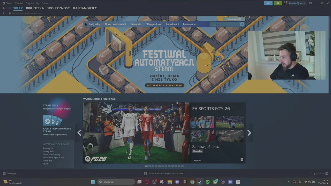Click the Windows taskbar search box

116,182
